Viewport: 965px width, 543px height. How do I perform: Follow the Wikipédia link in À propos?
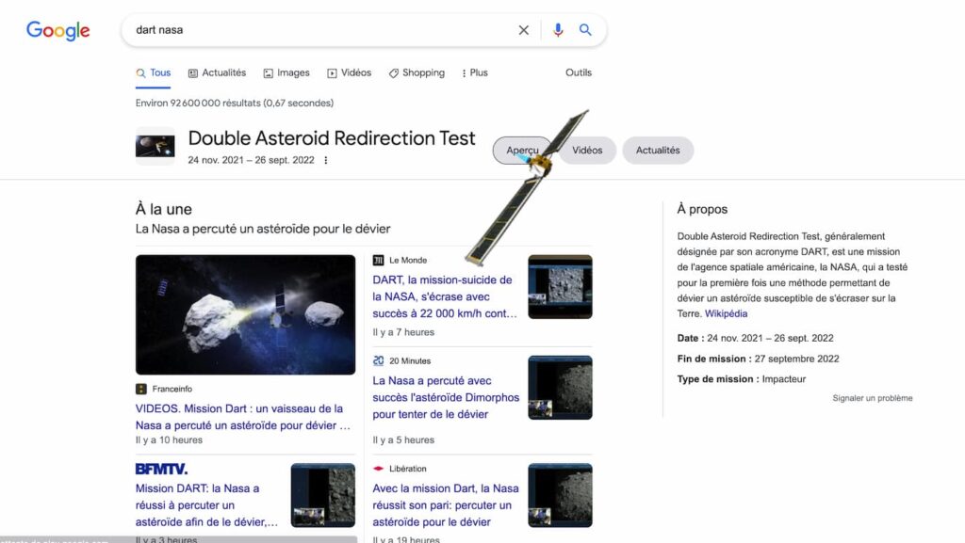pyautogui.click(x=727, y=314)
